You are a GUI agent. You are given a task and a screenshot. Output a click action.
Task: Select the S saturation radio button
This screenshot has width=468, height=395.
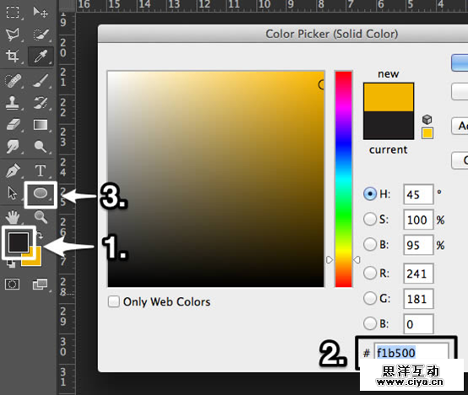(x=370, y=219)
